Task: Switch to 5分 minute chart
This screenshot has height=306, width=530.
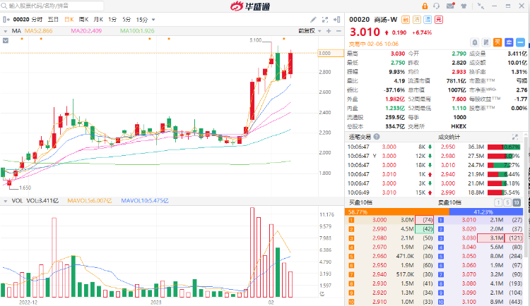Action: (x=126, y=20)
